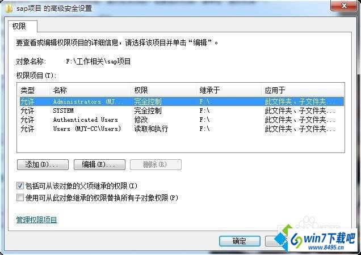Viewport: 361px width, 255px height.
Task: Click the 添加(D)... button
Action: pyautogui.click(x=43, y=165)
